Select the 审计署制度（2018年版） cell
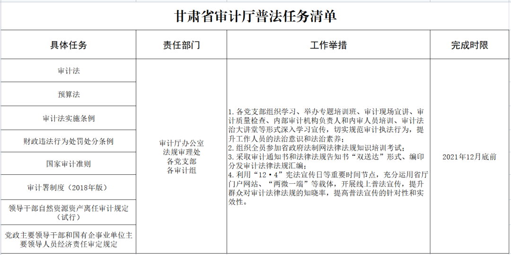The height and width of the screenshot is (255, 511). tap(69, 187)
